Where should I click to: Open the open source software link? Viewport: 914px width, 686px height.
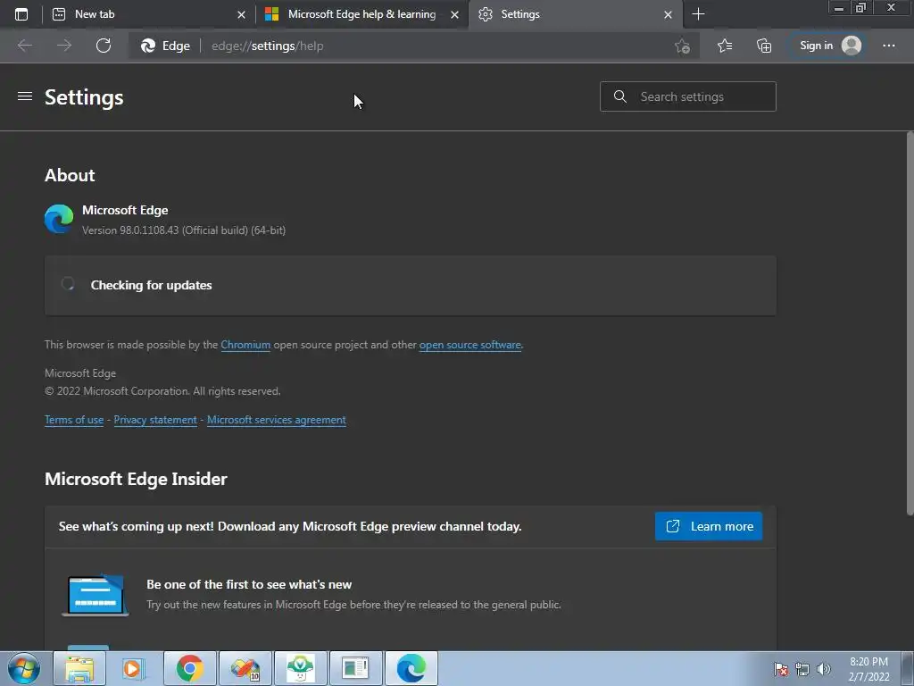(x=469, y=345)
